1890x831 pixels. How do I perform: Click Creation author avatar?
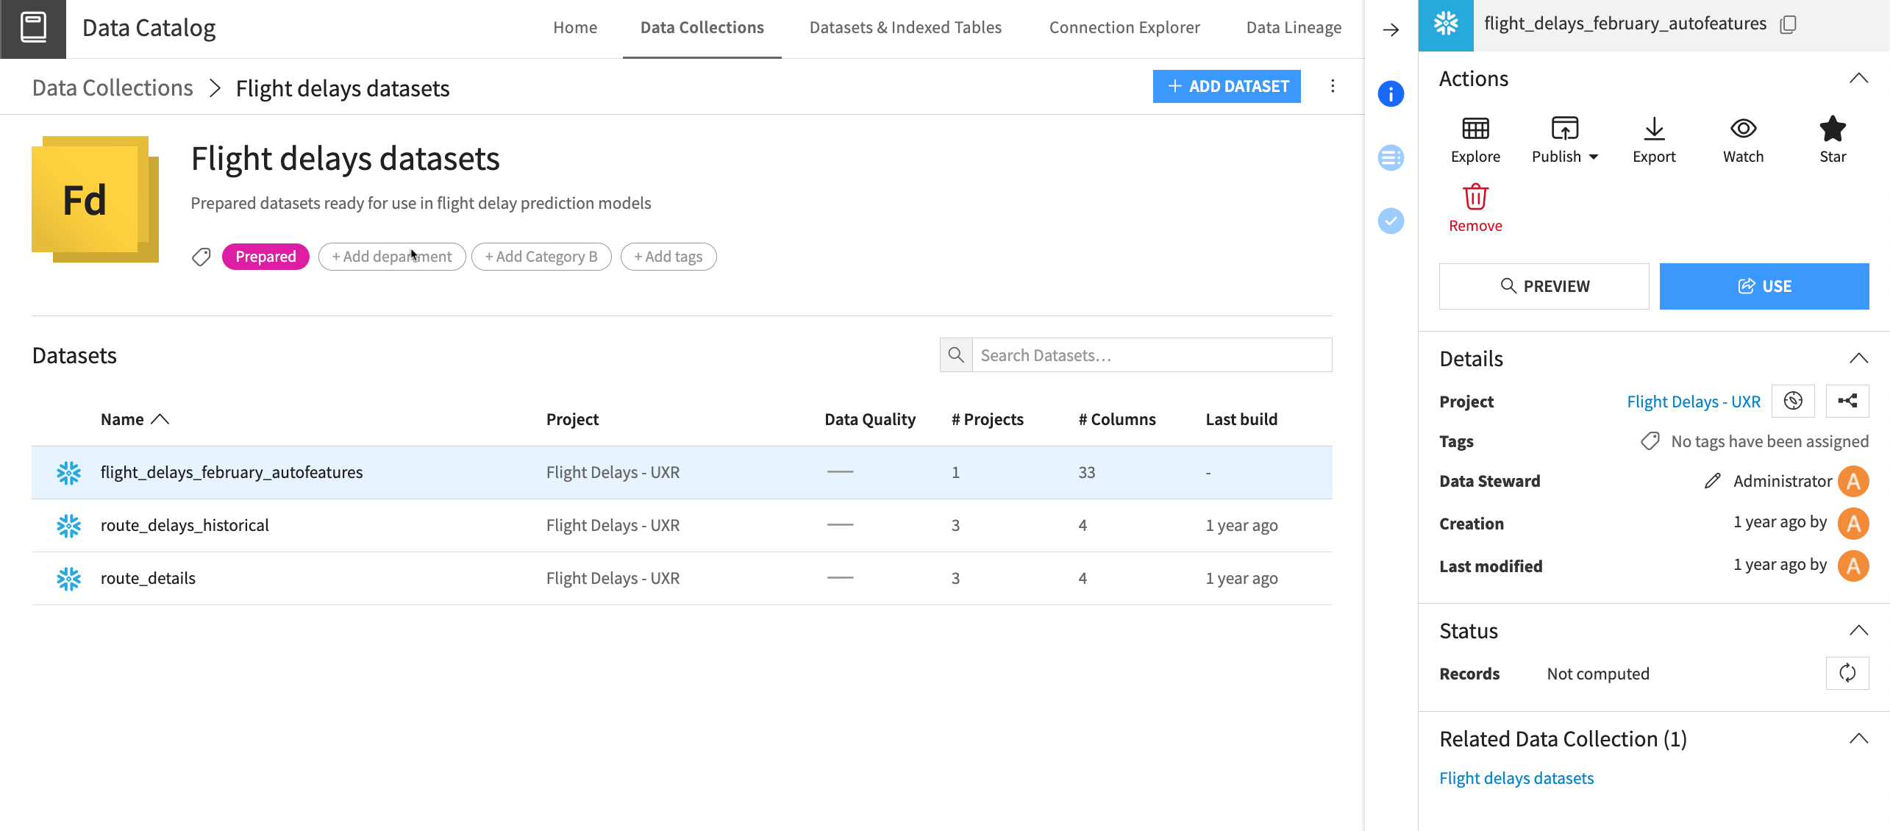click(1853, 524)
